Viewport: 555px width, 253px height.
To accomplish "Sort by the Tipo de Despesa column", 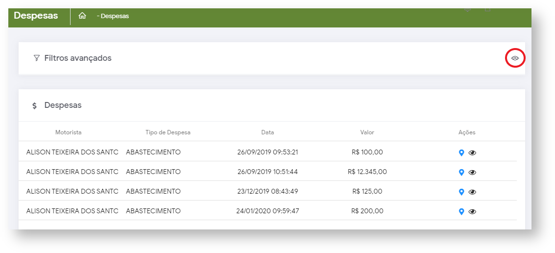I will tap(168, 132).
